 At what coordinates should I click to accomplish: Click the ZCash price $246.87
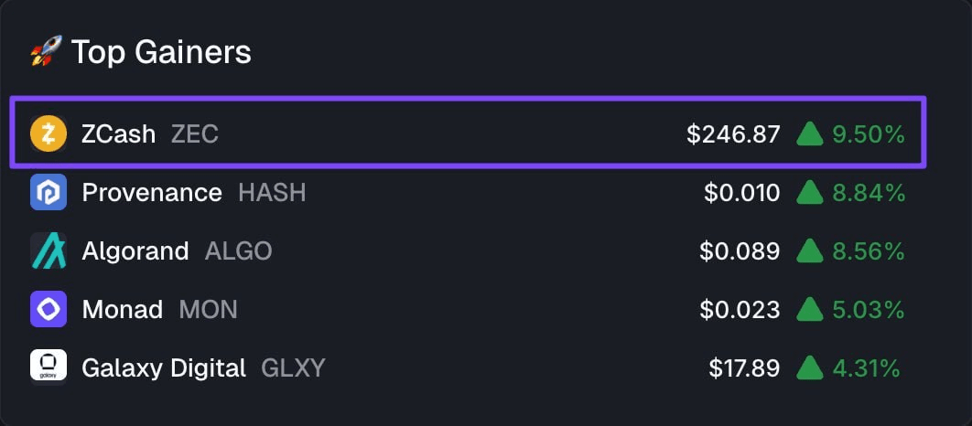[733, 135]
